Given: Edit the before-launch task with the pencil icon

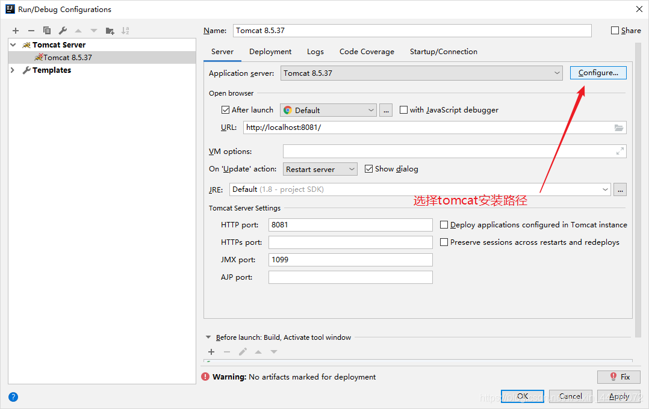Looking at the screenshot, I should [243, 352].
